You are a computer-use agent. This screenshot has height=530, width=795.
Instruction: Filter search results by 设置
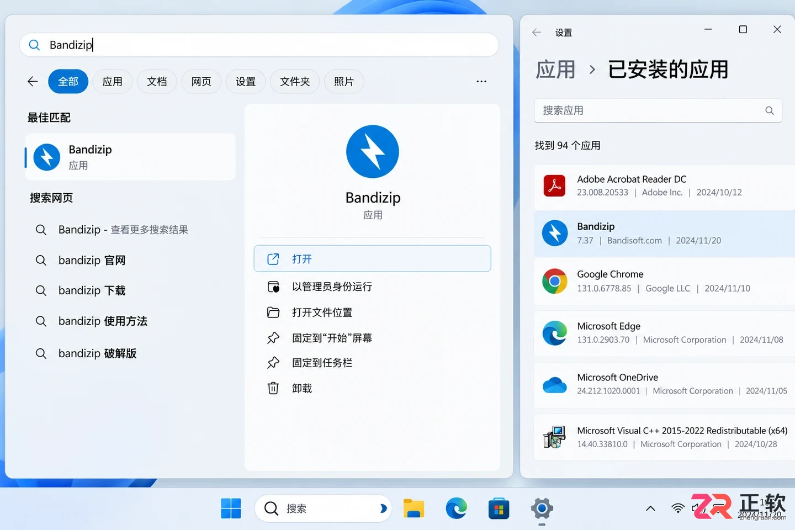[x=246, y=82]
